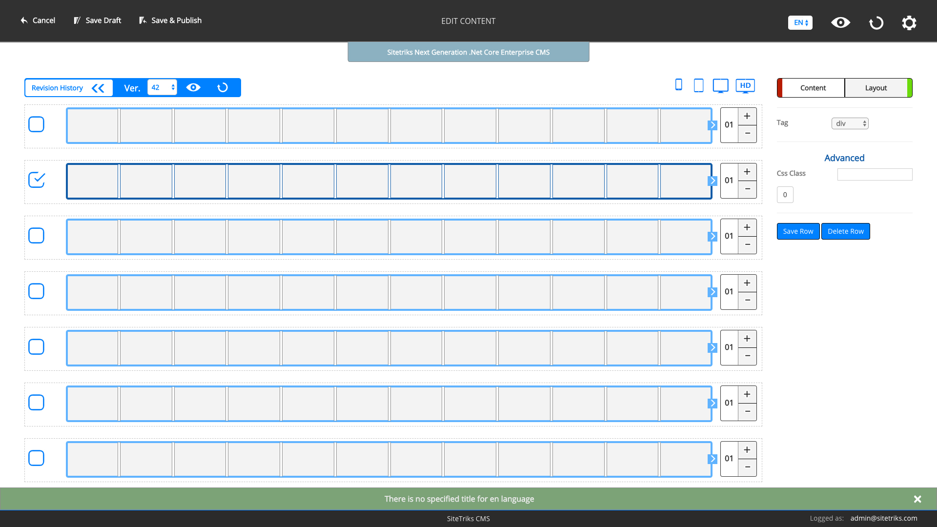Tick the checkbox of the last row

pos(37,458)
